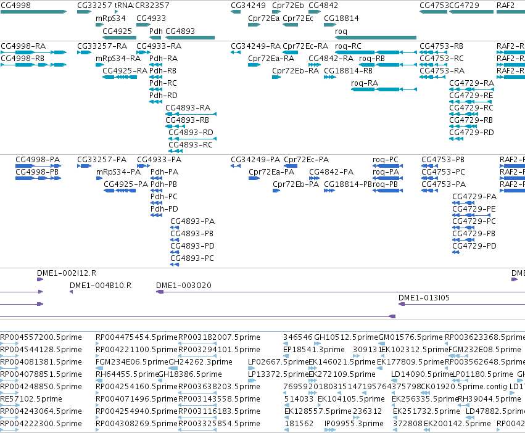Click the CG34249-RA transcript label
The image size is (525, 433).
point(256,46)
